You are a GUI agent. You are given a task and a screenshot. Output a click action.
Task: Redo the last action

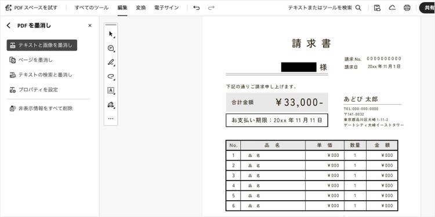[211, 8]
